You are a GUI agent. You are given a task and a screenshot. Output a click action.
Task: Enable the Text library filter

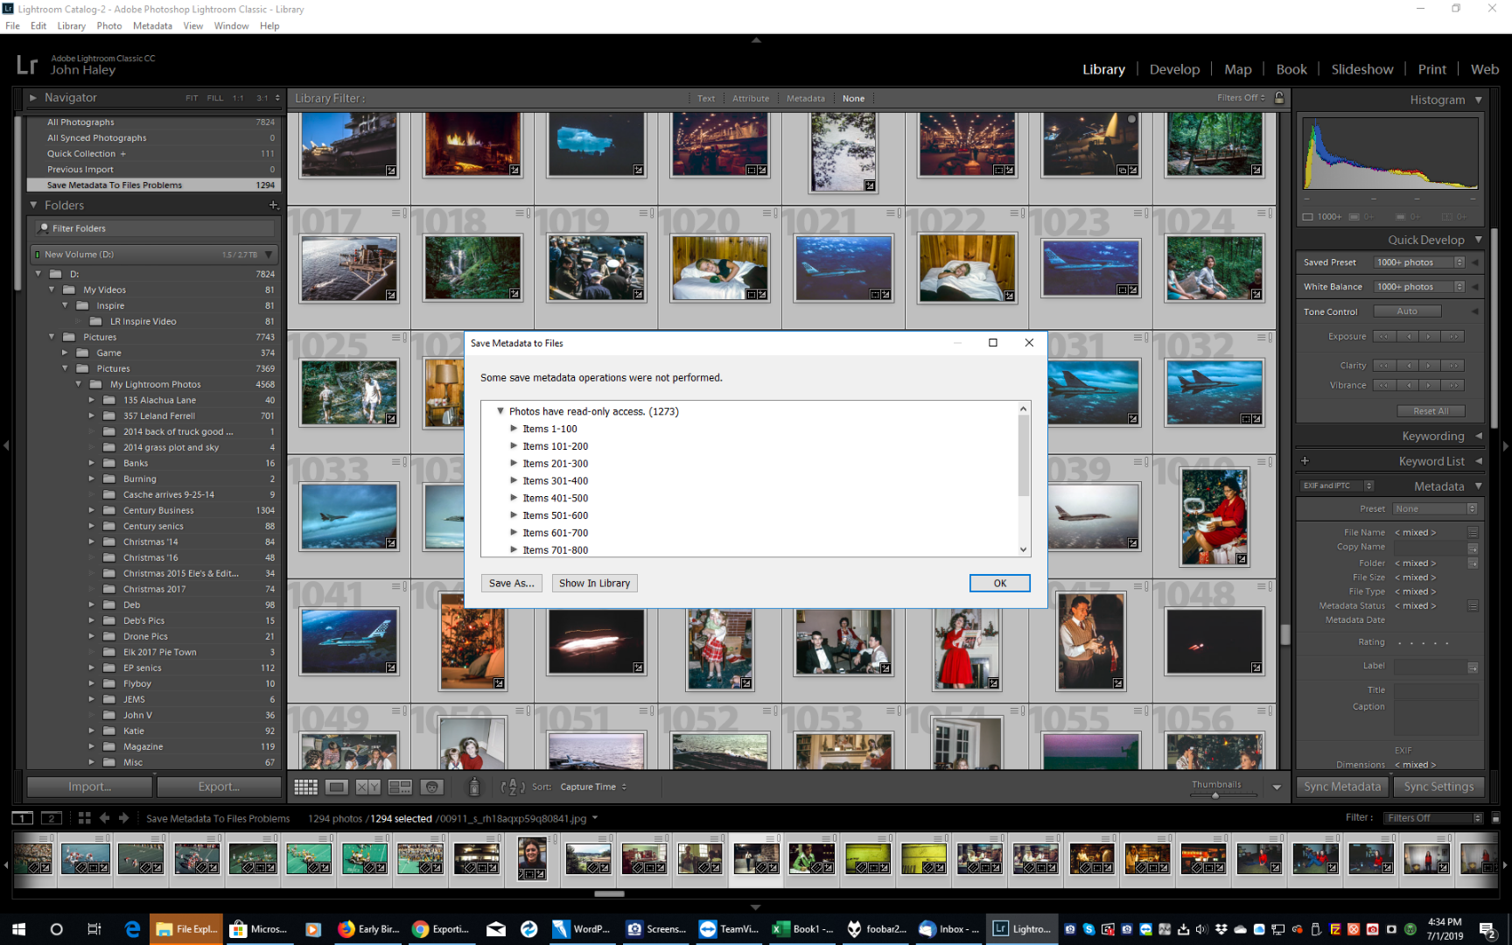(706, 99)
